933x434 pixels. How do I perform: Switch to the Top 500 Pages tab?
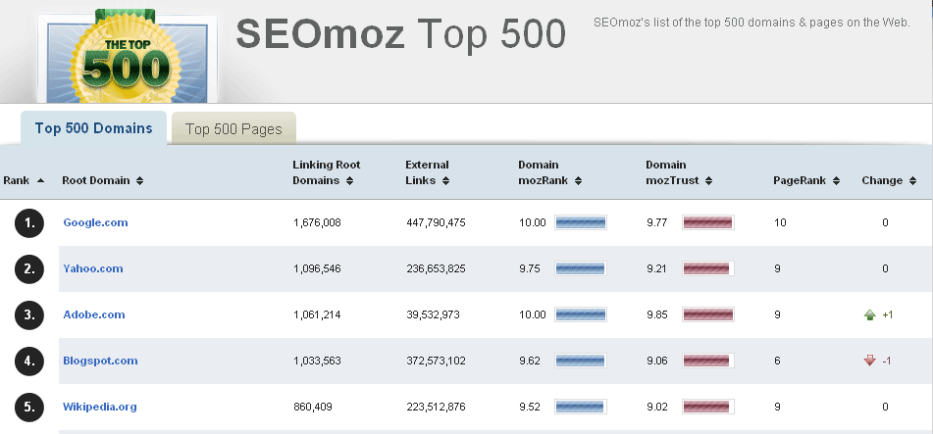(233, 128)
